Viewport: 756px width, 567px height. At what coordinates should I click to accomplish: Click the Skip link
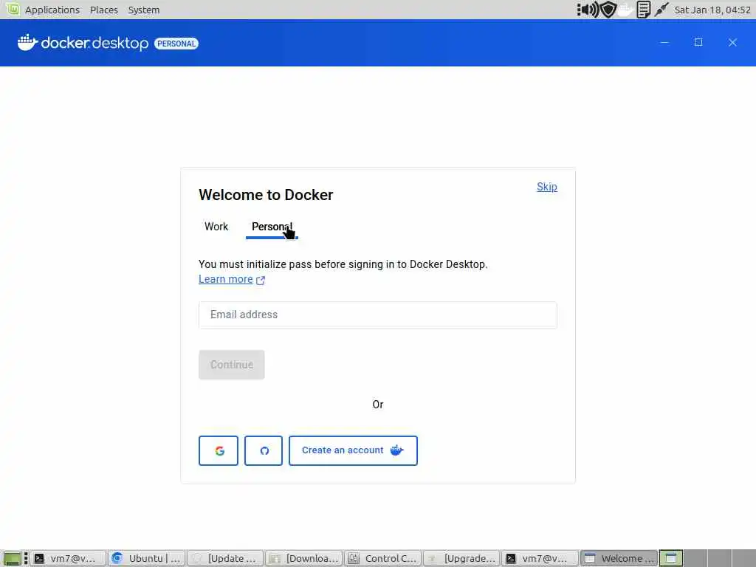click(x=547, y=187)
